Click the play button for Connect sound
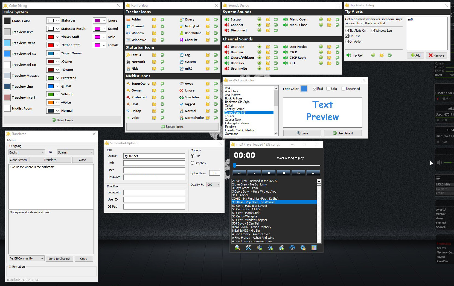This screenshot has width=454, height=286. click(259, 25)
